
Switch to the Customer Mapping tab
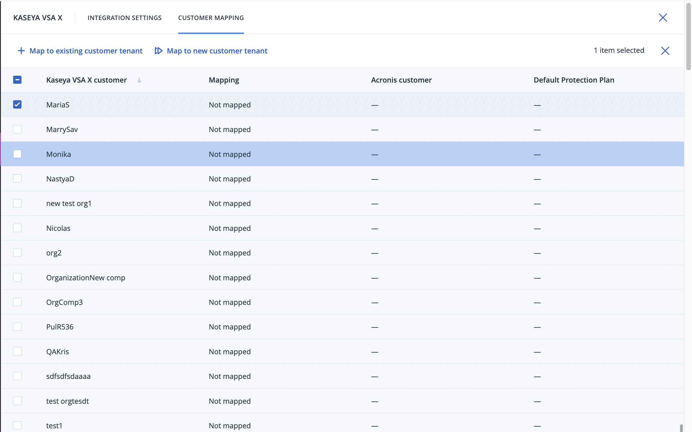click(211, 18)
